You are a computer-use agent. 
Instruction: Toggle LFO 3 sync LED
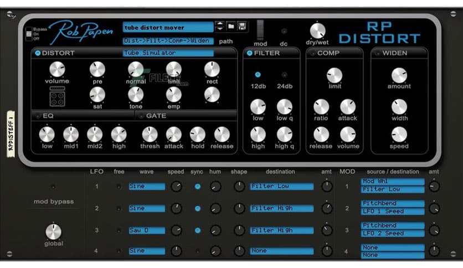(198, 230)
